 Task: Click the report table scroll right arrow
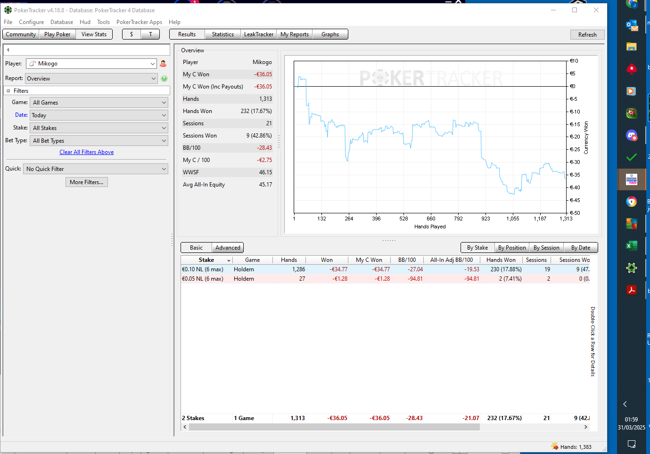(x=586, y=427)
